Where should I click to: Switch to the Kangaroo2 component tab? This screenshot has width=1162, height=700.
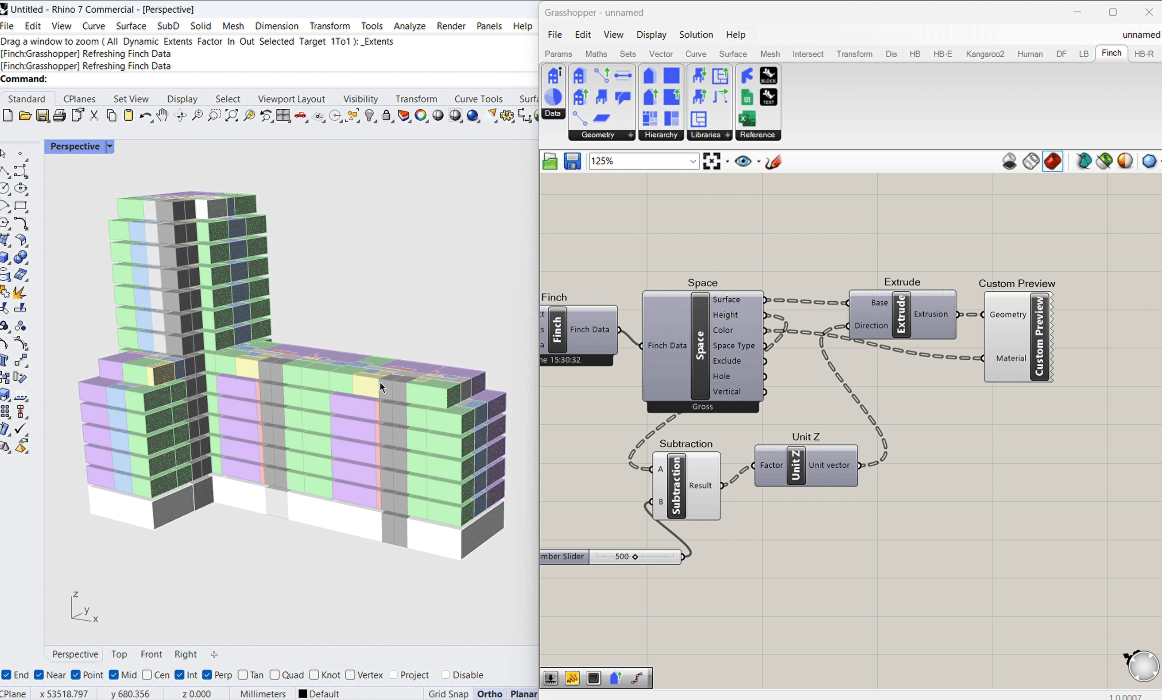(x=985, y=54)
